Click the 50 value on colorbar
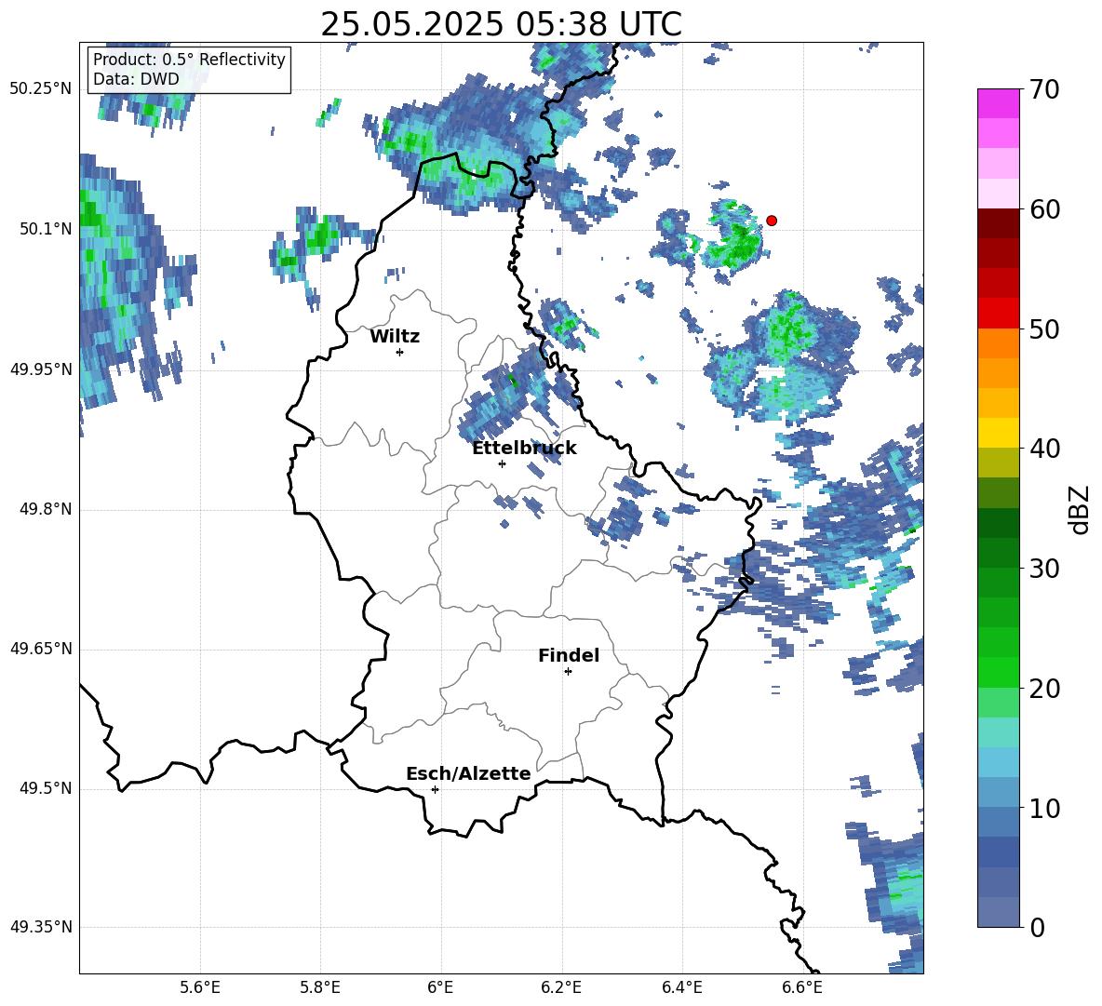Image resolution: width=1102 pixels, height=1006 pixels. click(x=1044, y=329)
